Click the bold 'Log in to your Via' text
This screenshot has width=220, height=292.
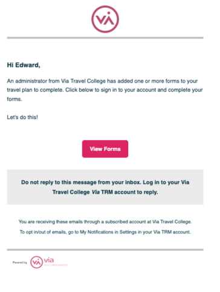pos(166,182)
